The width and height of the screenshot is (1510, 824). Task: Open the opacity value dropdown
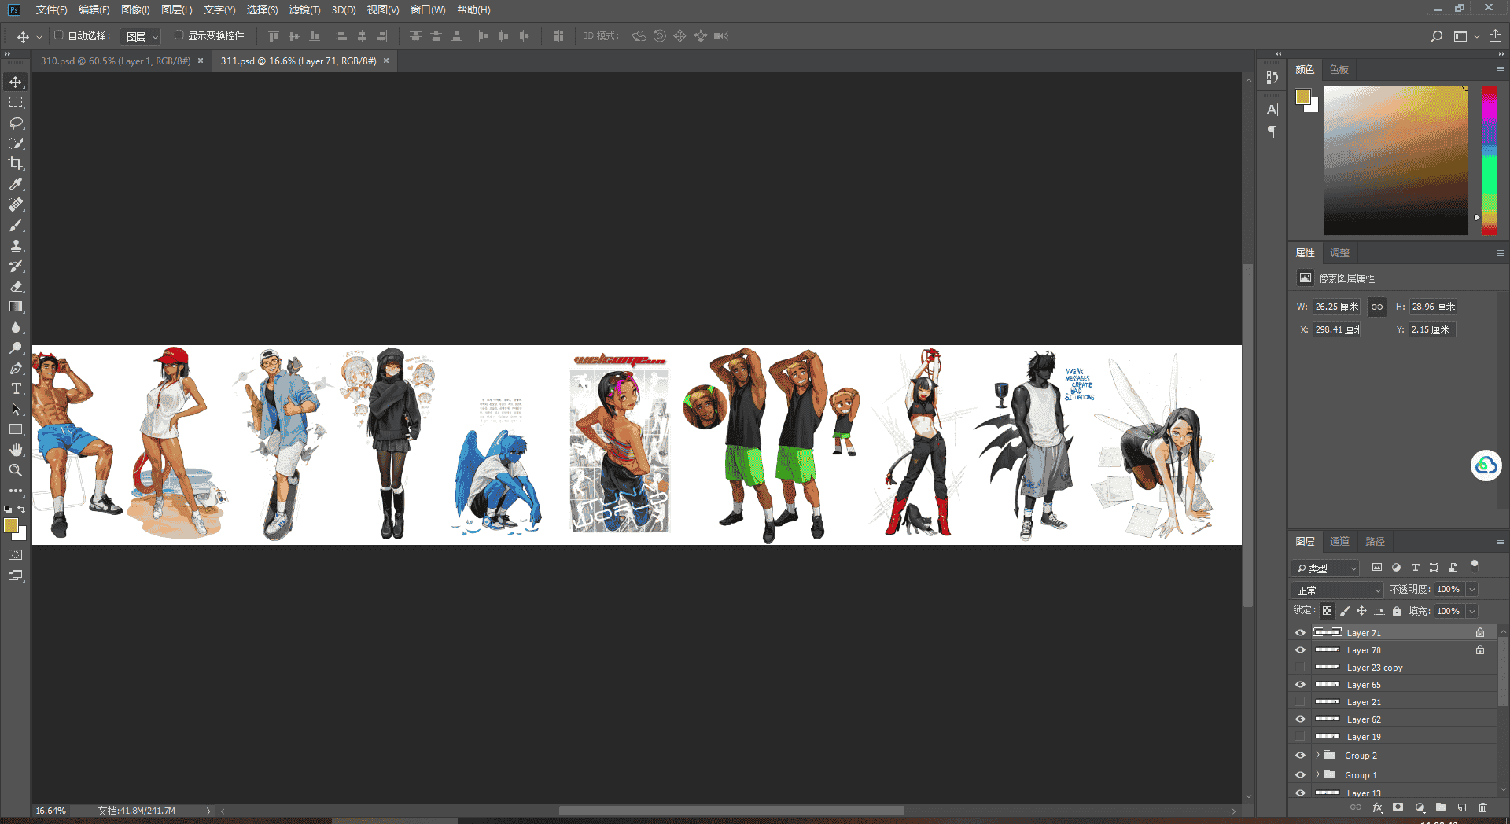pyautogui.click(x=1472, y=589)
